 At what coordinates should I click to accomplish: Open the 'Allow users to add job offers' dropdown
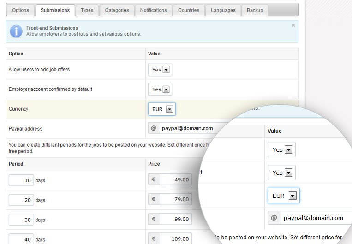[160, 70]
